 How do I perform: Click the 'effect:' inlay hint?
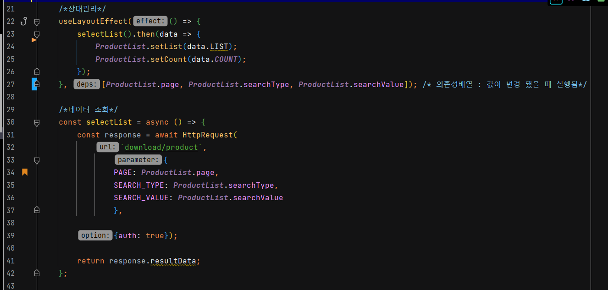[x=150, y=21]
